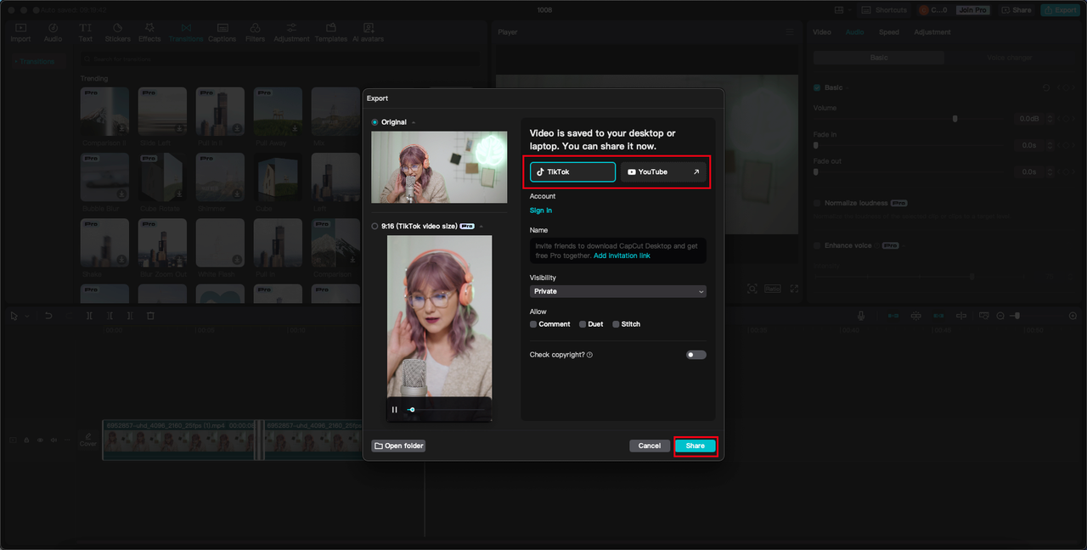Click the player Ratio button

pyautogui.click(x=773, y=289)
